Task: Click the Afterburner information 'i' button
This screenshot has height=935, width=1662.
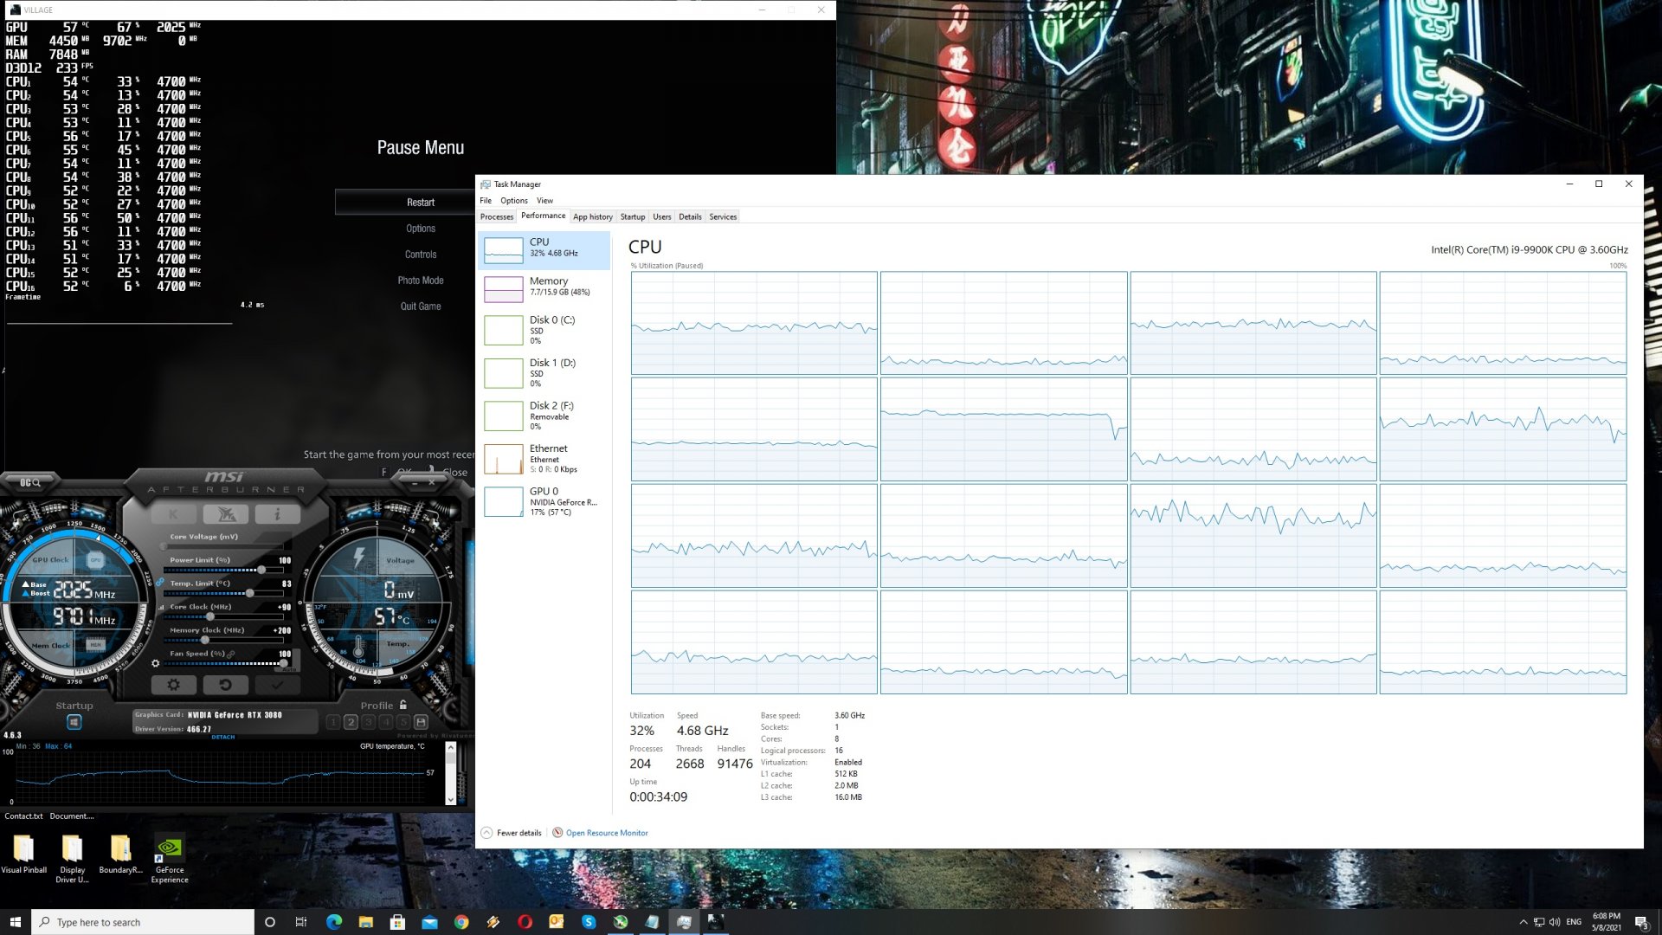Action: click(x=277, y=514)
